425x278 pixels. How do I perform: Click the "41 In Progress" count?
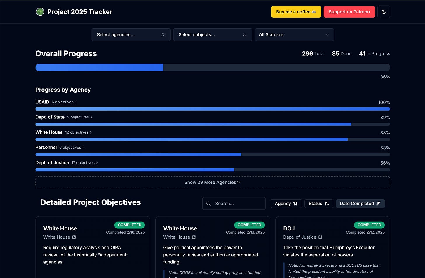click(375, 54)
